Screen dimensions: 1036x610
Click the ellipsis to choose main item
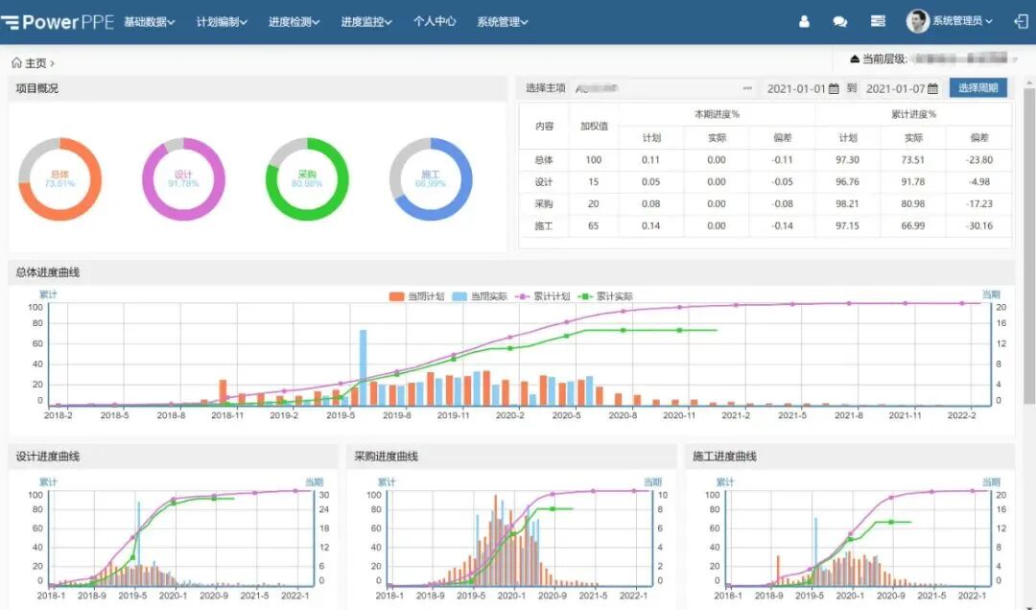pyautogui.click(x=747, y=88)
